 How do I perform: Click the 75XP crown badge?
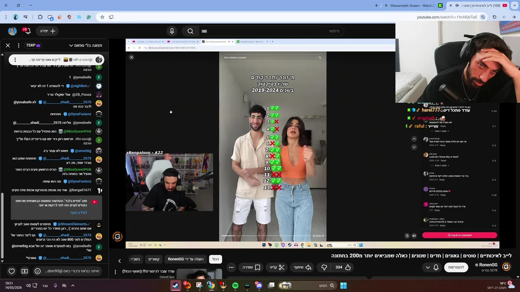pyautogui.click(x=33, y=45)
